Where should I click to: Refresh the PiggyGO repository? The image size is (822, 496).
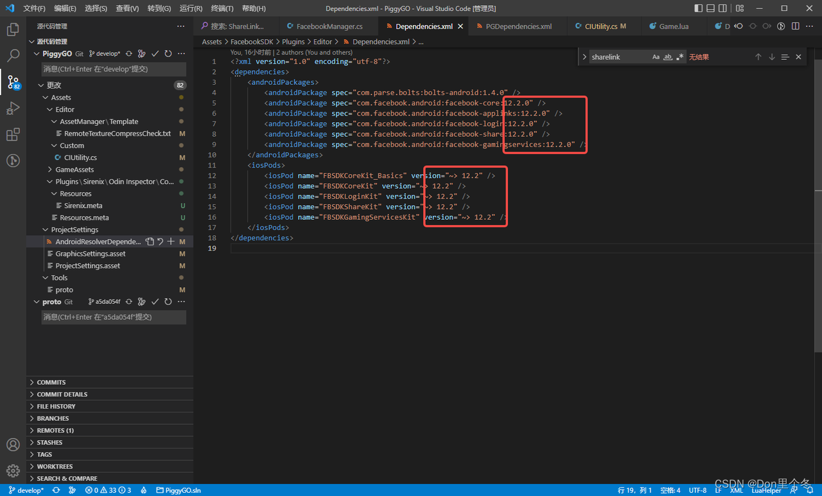[168, 54]
